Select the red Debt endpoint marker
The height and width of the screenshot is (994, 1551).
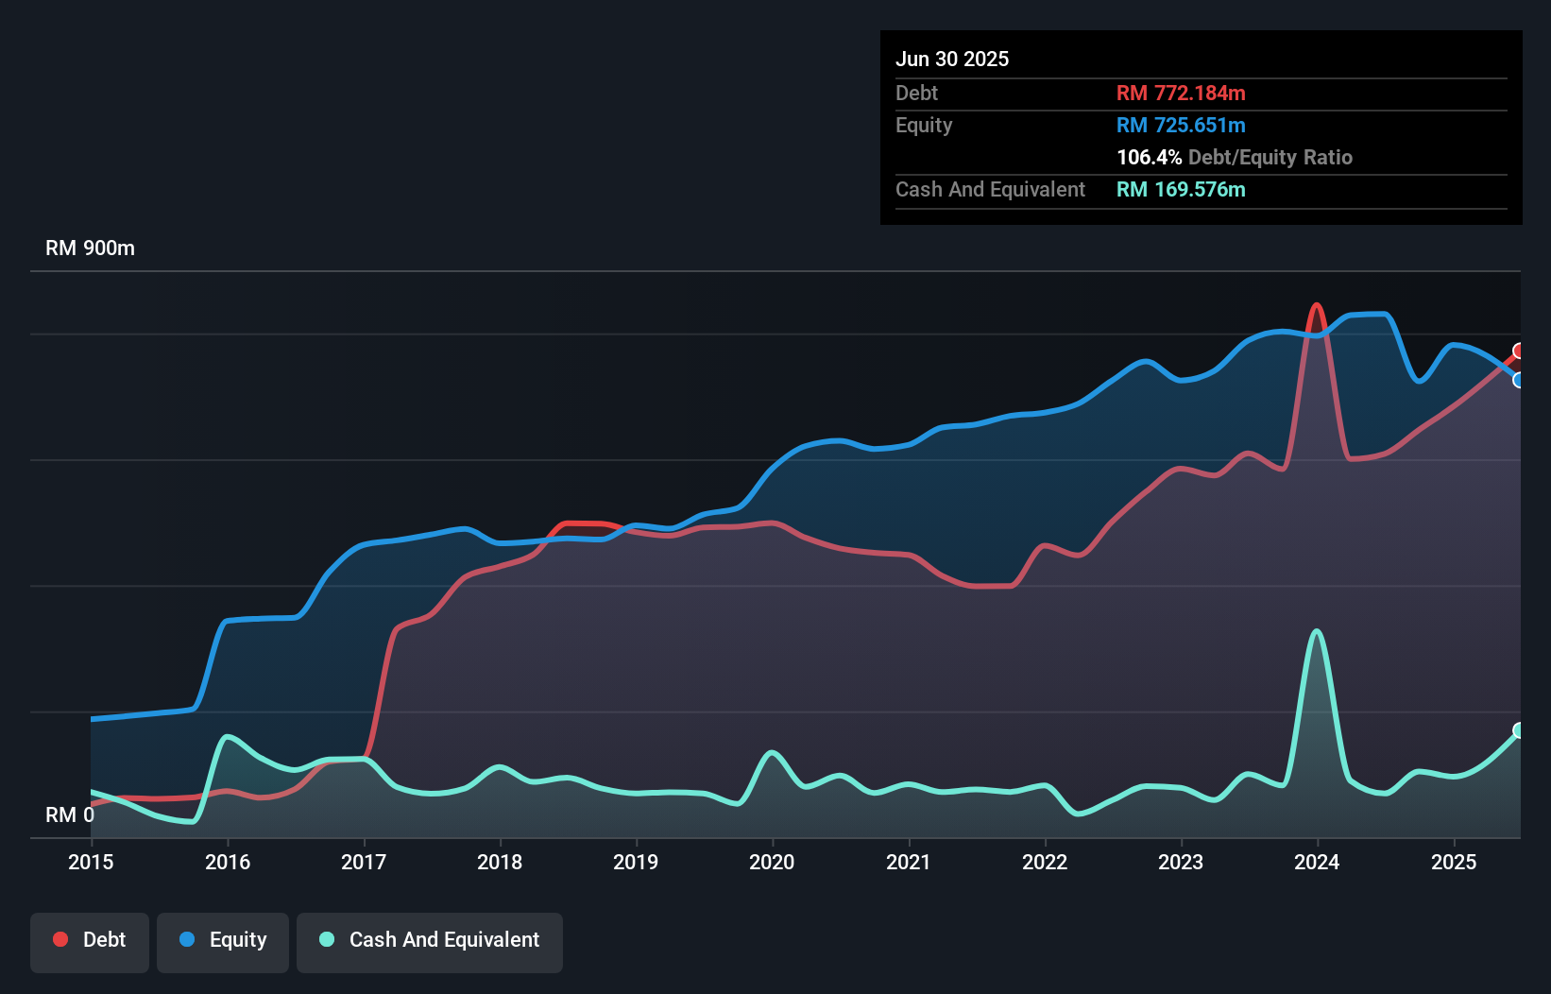1519,351
